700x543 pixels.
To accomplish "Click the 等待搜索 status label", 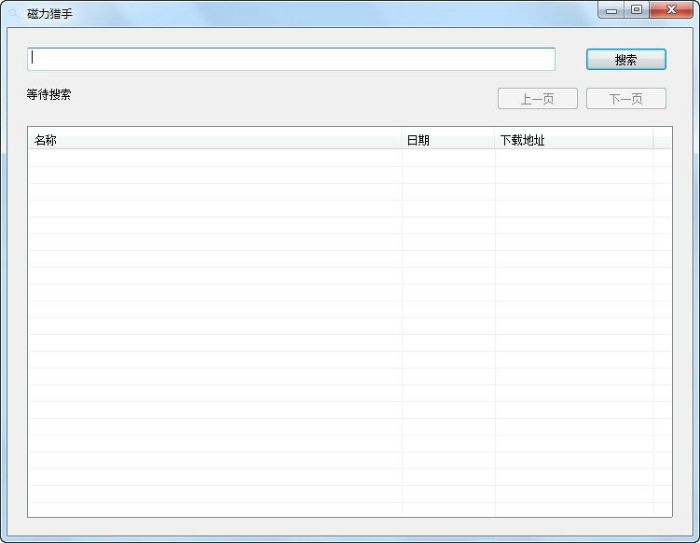I will click(48, 95).
